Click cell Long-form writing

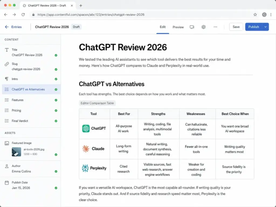coord(123,149)
